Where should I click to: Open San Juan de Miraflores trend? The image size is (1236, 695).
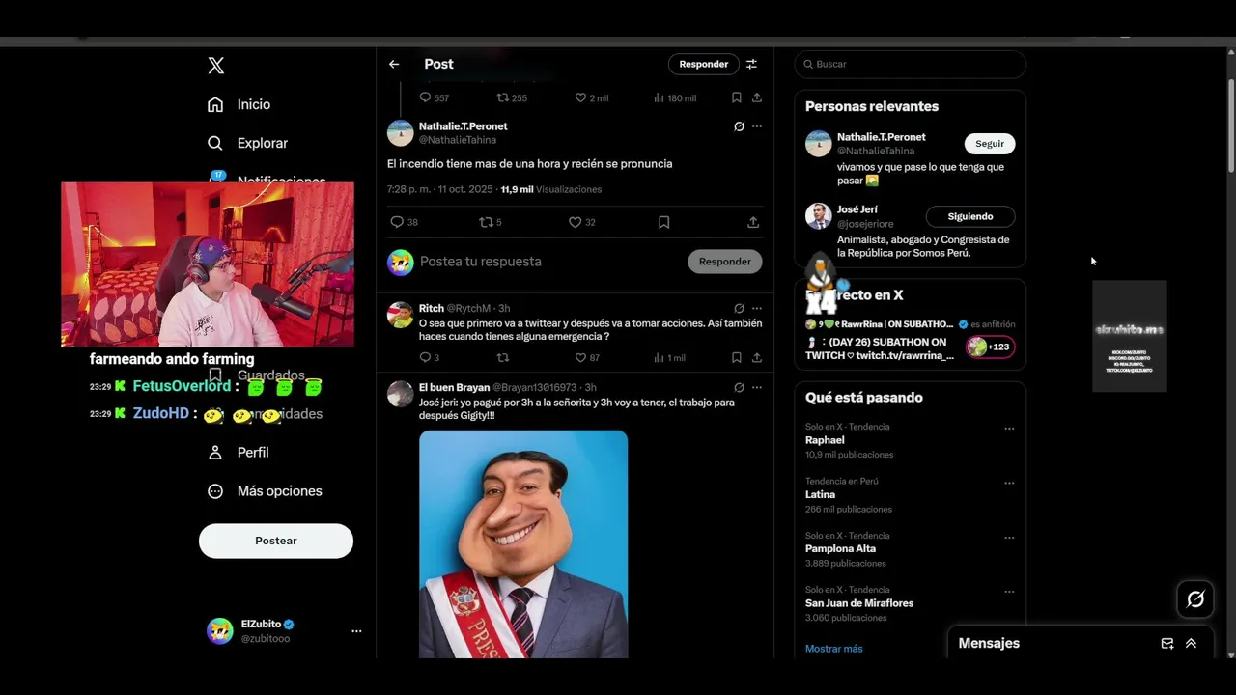(x=859, y=603)
